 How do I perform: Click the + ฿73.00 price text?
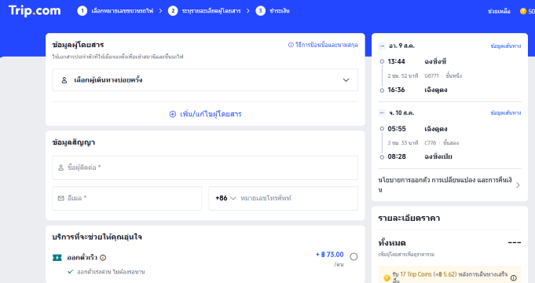[330, 255]
